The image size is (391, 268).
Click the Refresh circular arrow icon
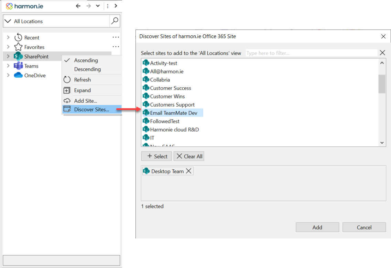[x=67, y=80]
